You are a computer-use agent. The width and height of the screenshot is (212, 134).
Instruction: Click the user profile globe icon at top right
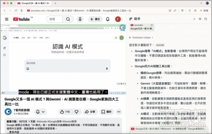pyautogui.click(x=207, y=3)
